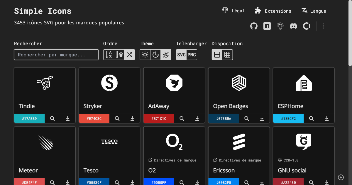Select the comfortable grid layout

[217, 55]
